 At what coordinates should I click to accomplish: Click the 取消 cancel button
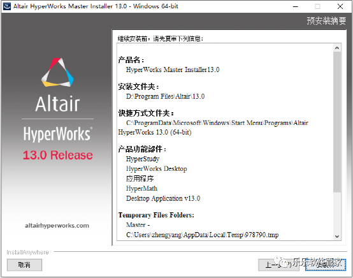coord(24,265)
